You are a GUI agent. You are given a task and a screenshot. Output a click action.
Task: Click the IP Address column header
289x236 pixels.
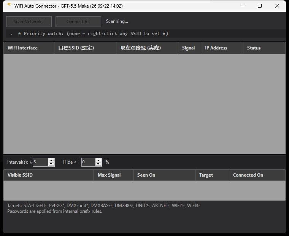[x=222, y=48]
